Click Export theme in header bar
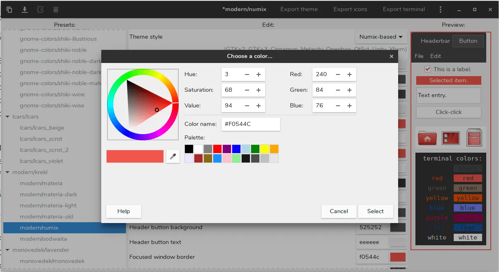The height and width of the screenshot is (272, 499). (299, 9)
